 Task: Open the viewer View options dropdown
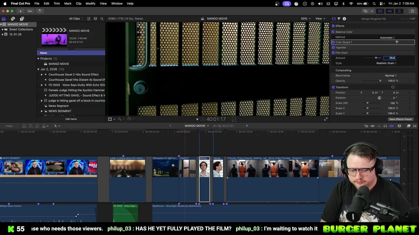[x=320, y=19]
